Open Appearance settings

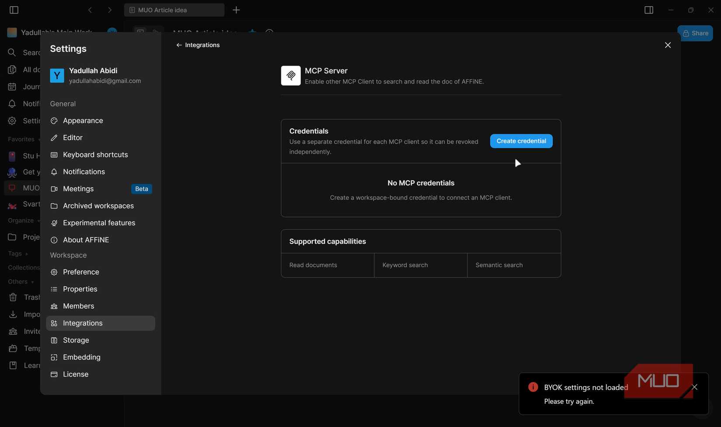click(101, 121)
